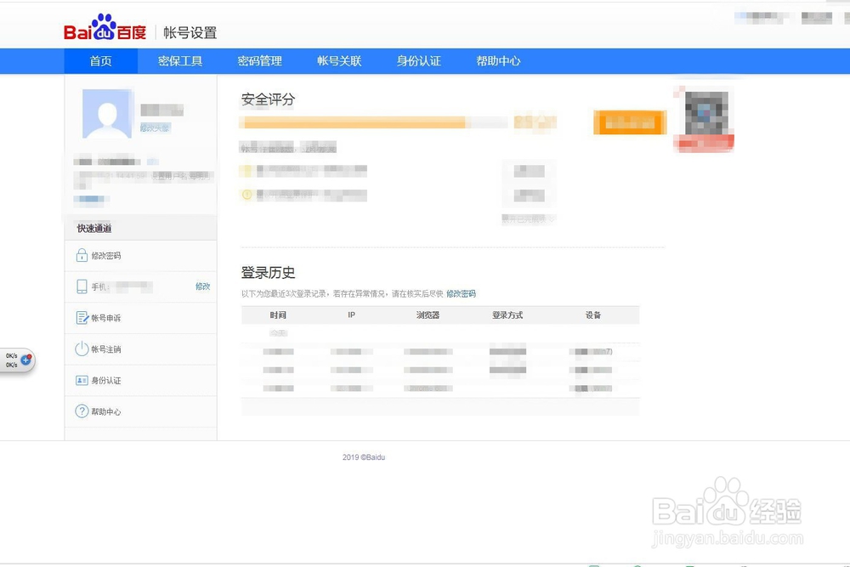Select the 首页 tab
The width and height of the screenshot is (850, 567).
point(101,60)
